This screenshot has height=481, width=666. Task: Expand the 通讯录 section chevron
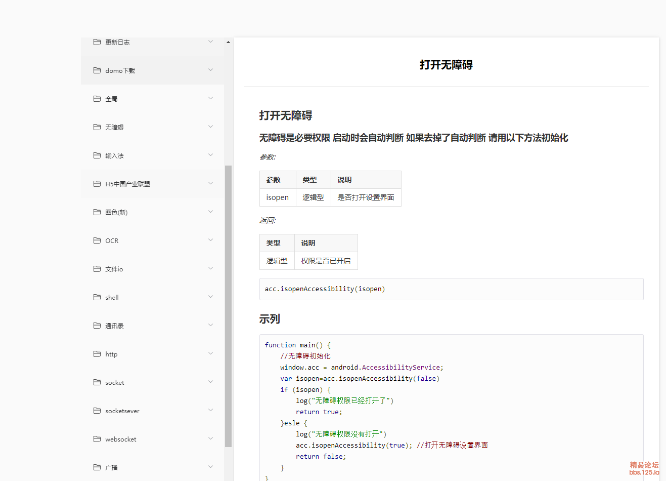[x=210, y=325]
